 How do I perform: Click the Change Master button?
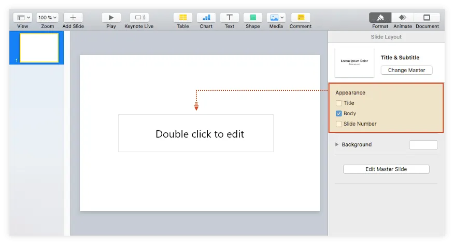tap(406, 70)
